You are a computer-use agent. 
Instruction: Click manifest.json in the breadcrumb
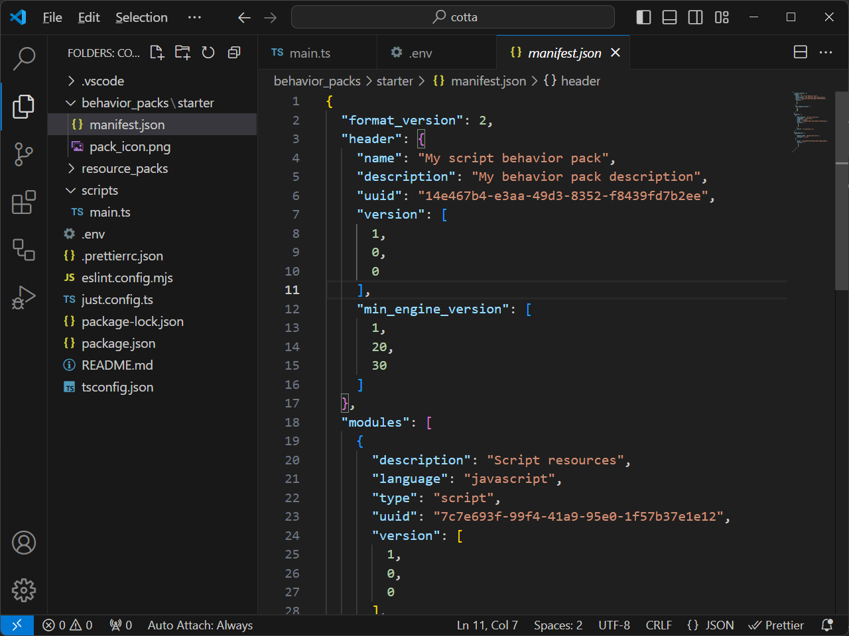click(488, 81)
